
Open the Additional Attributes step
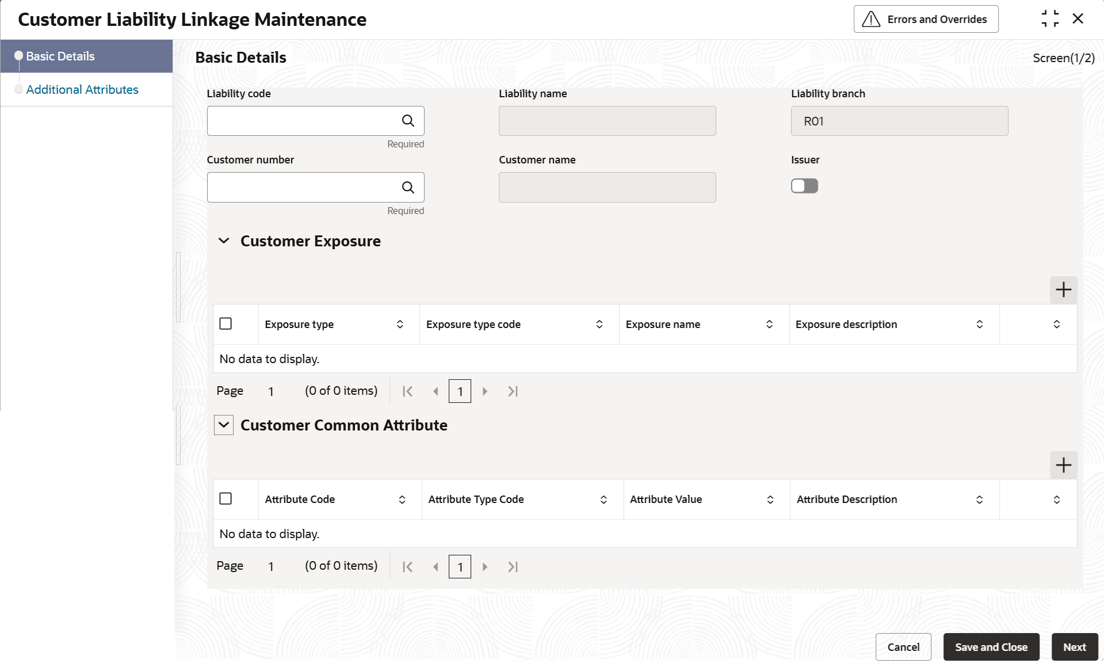tap(82, 90)
